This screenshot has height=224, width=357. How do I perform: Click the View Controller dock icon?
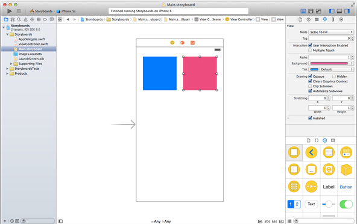(x=172, y=43)
